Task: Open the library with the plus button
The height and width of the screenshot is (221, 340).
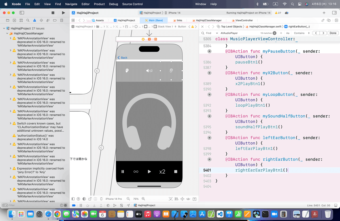Action: (324, 13)
